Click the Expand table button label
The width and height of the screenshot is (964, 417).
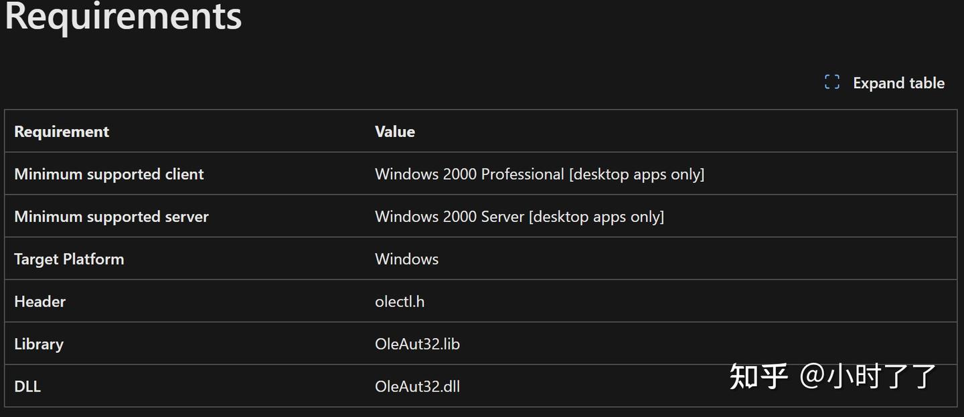tap(898, 83)
